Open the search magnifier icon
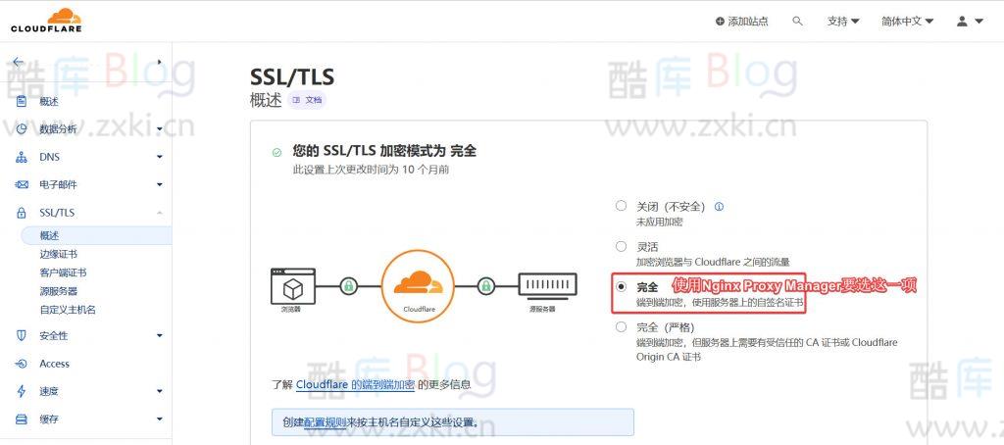The width and height of the screenshot is (1004, 445). coord(797,22)
